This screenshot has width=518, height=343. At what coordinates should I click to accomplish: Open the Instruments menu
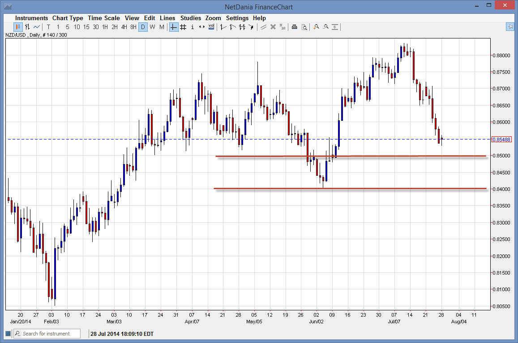point(31,18)
